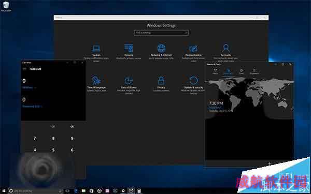Expand the upper volume unit dropdown
311x194 pixels.
tap(29, 87)
